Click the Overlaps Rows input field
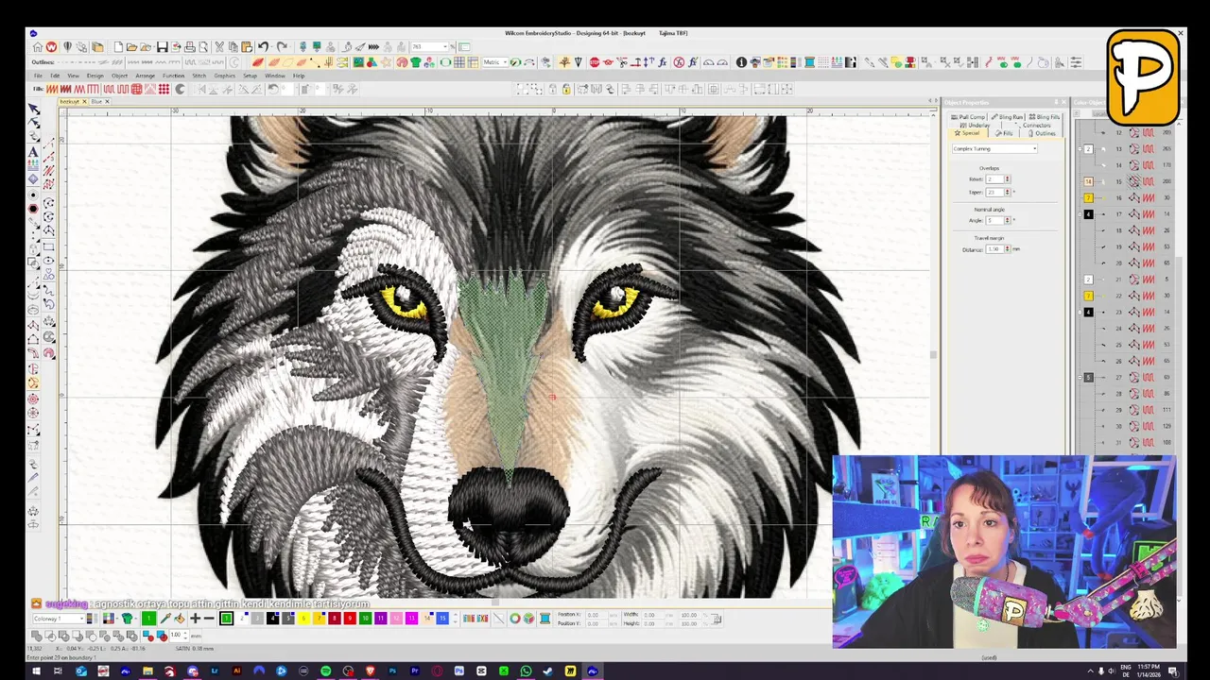This screenshot has width=1210, height=680. [x=994, y=179]
